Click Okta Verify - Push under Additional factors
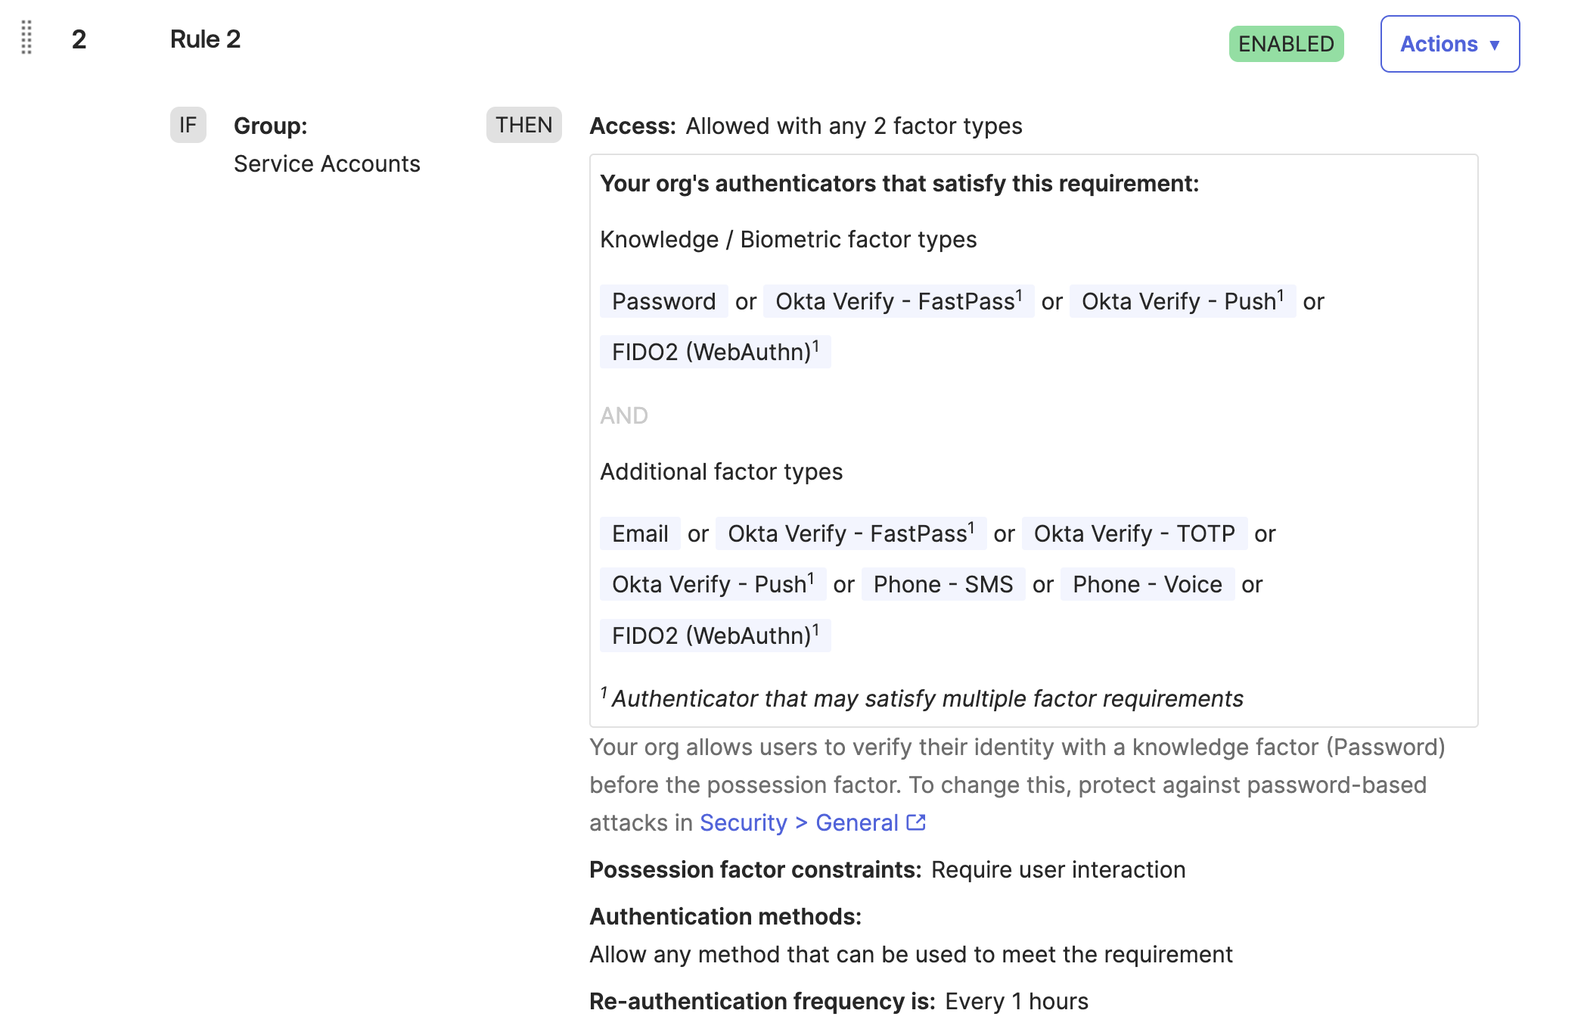Viewport: 1587px width, 1035px height. tap(712, 584)
